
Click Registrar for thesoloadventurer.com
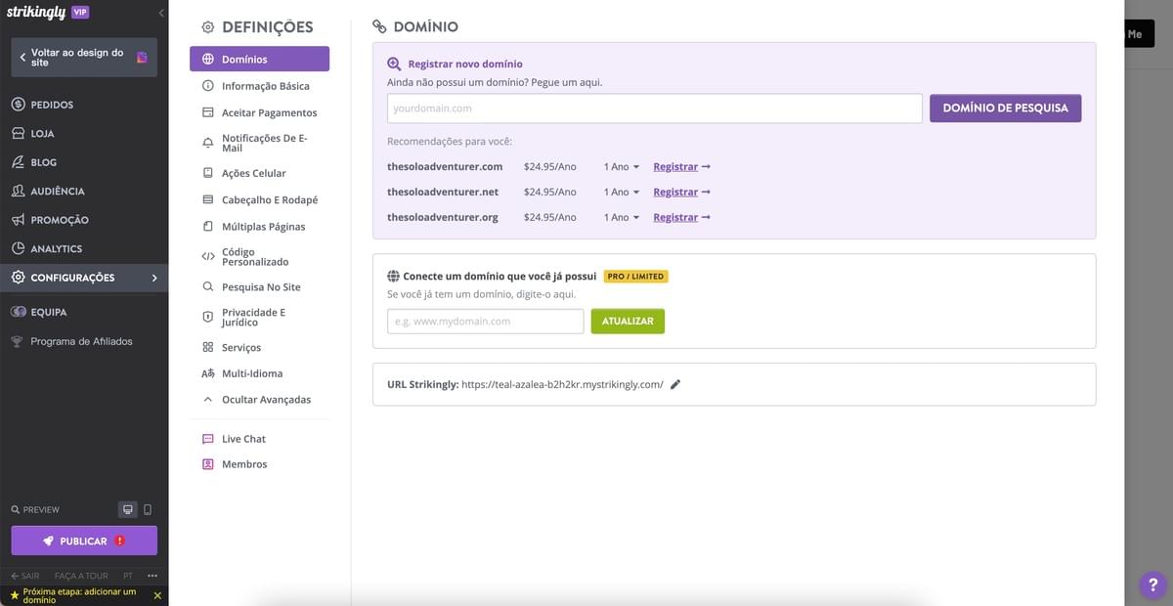tap(681, 166)
